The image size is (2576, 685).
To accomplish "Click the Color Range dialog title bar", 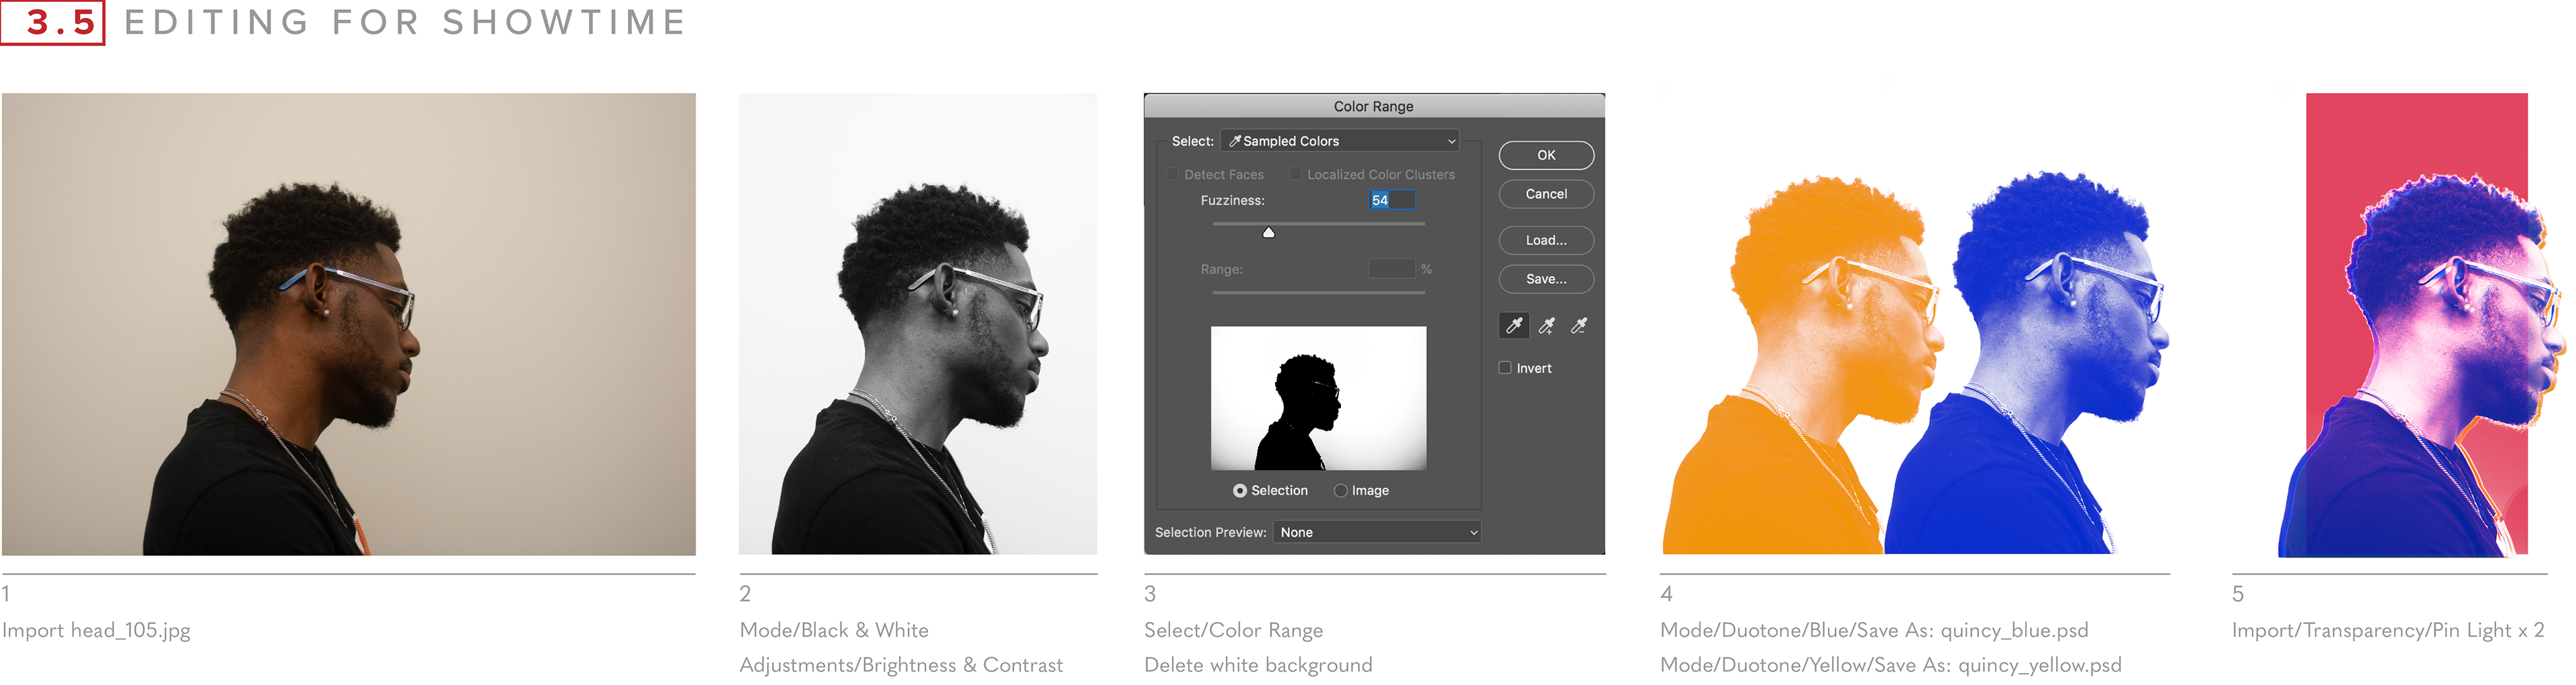I will pos(1374,105).
